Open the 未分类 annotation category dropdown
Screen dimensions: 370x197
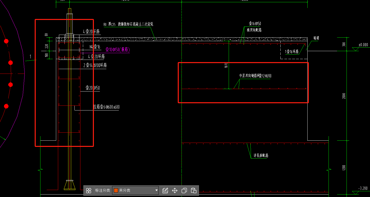[136, 190]
